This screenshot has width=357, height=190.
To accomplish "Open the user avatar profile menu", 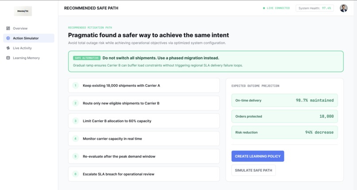I will point(344,8).
